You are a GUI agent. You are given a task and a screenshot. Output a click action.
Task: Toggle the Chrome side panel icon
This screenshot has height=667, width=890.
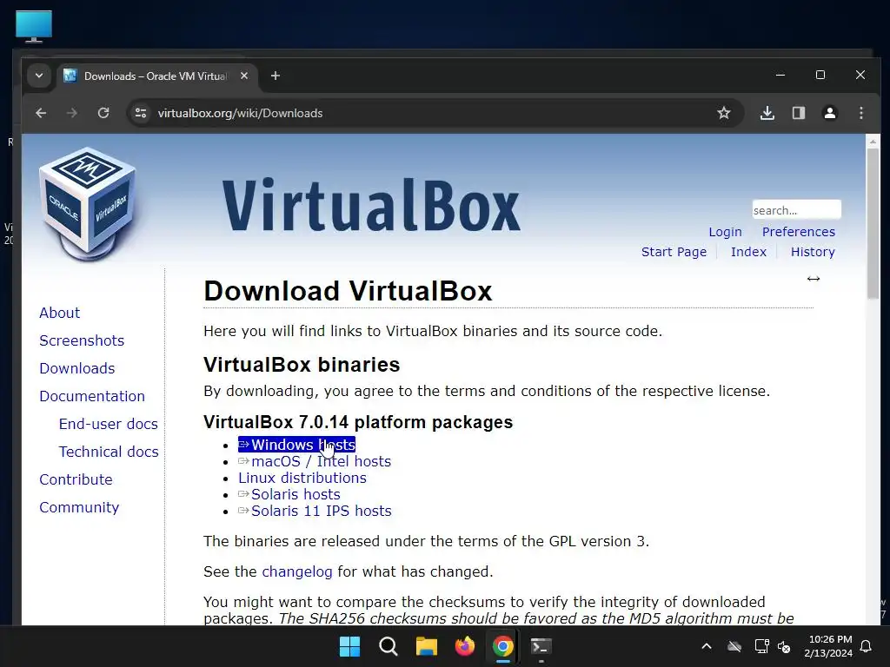799,113
